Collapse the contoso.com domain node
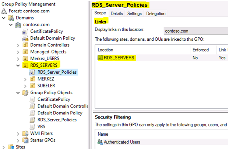The image size is (229, 150). (x=11, y=25)
